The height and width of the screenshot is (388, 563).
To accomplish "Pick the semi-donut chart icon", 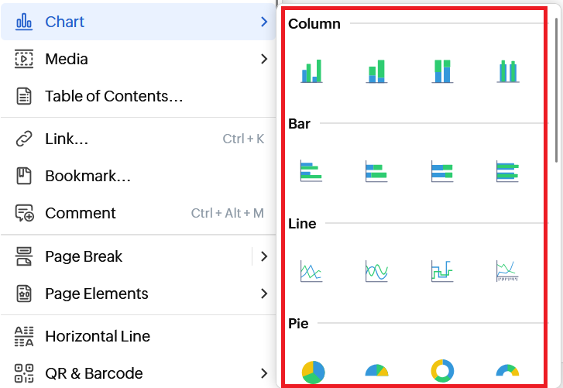I will (x=507, y=373).
